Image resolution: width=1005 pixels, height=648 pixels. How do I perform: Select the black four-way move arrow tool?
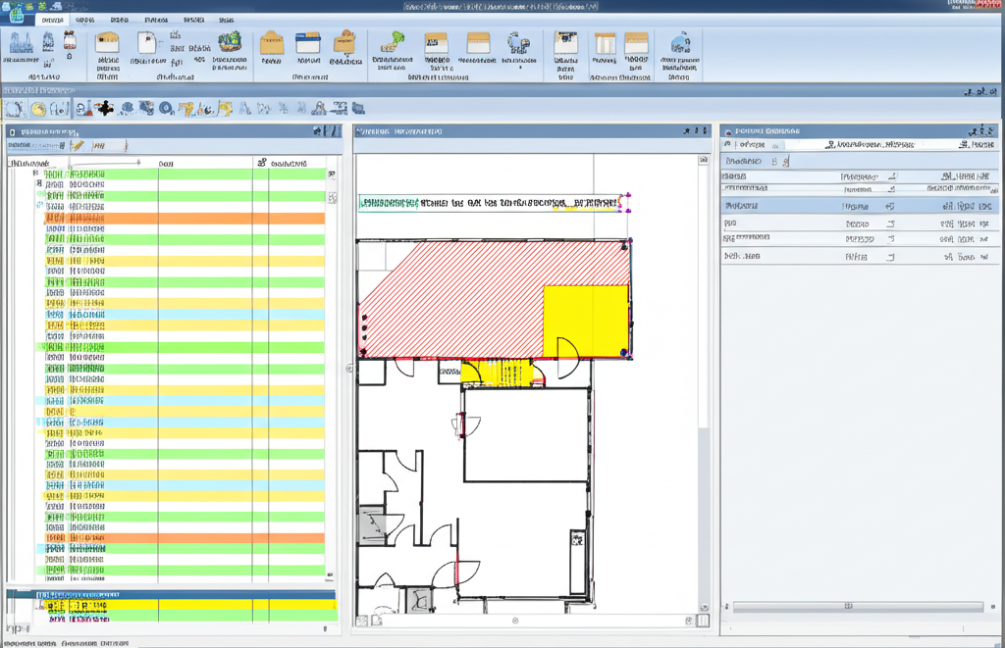click(x=105, y=109)
